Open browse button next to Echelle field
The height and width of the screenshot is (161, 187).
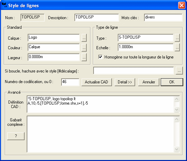[x=177, y=48]
